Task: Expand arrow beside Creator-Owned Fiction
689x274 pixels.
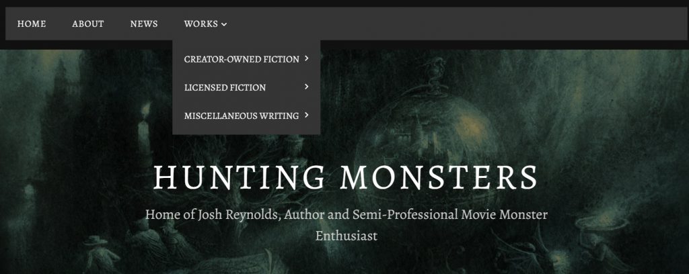Action: 306,58
